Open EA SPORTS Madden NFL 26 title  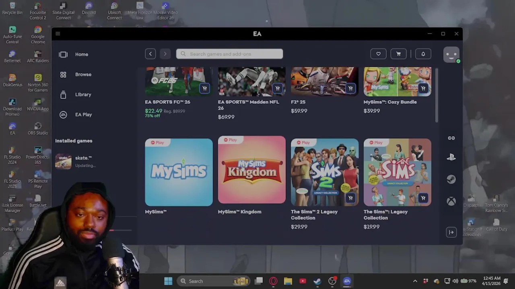[248, 105]
